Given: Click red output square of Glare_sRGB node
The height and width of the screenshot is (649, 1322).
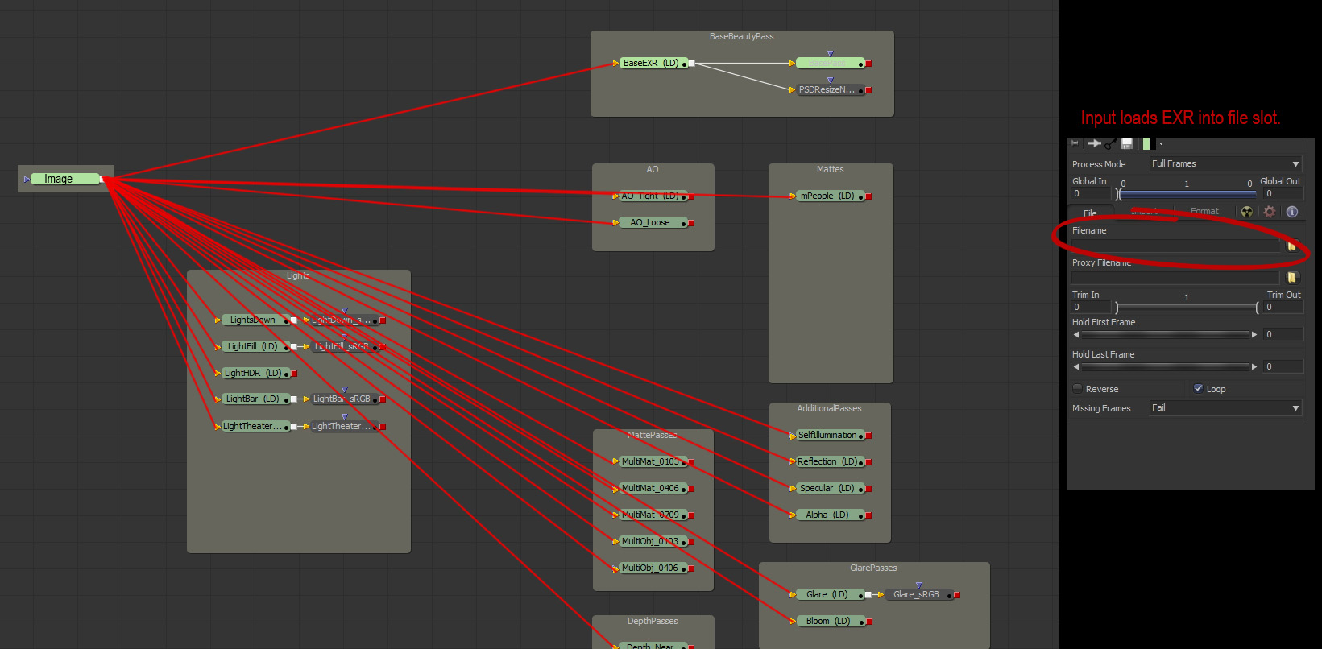Looking at the screenshot, I should coord(957,595).
